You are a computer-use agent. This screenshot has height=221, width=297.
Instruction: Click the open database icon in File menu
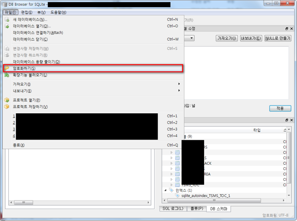(x=7, y=26)
